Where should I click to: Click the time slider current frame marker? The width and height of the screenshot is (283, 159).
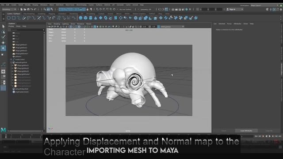(6, 136)
